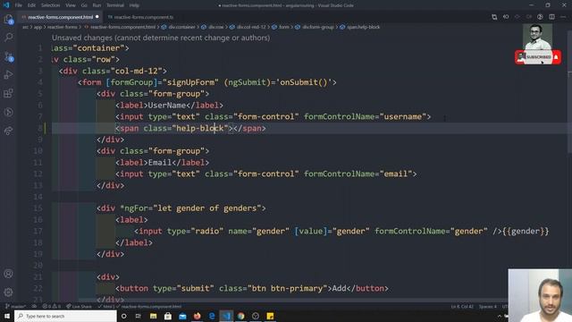This screenshot has height=322, width=572.
Task: Open Microsoft Store from the taskbar
Action: point(168,316)
